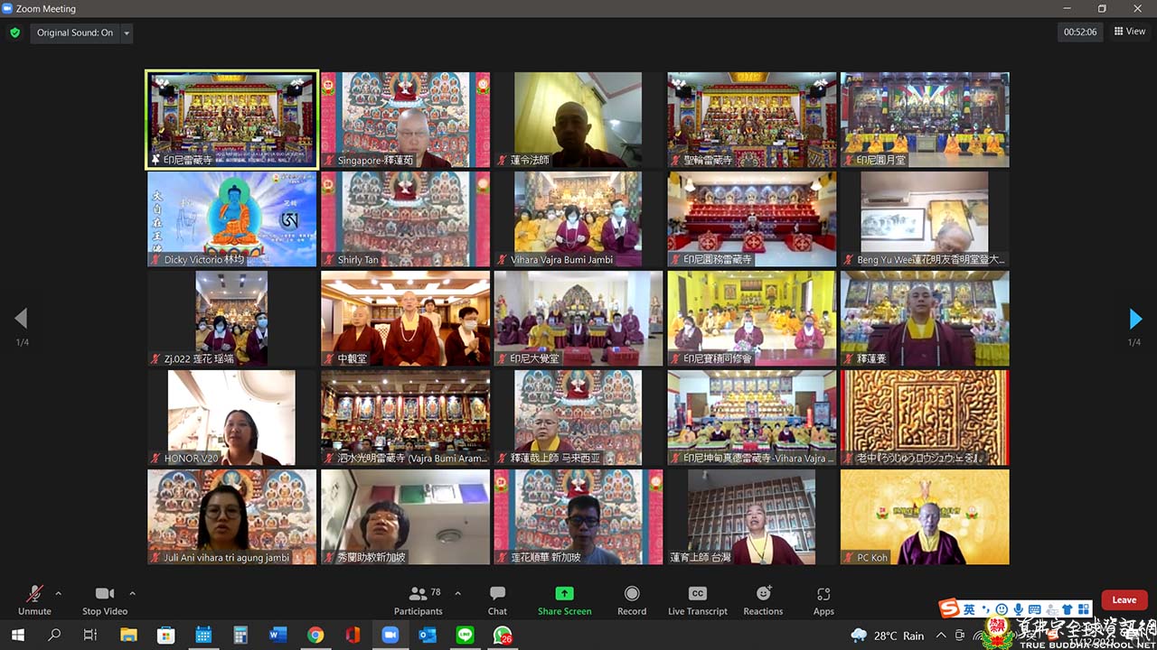Expand participants options caret

pos(457,593)
